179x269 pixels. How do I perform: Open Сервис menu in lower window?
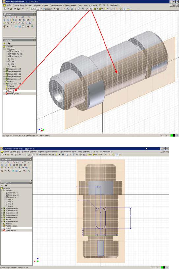(41, 151)
